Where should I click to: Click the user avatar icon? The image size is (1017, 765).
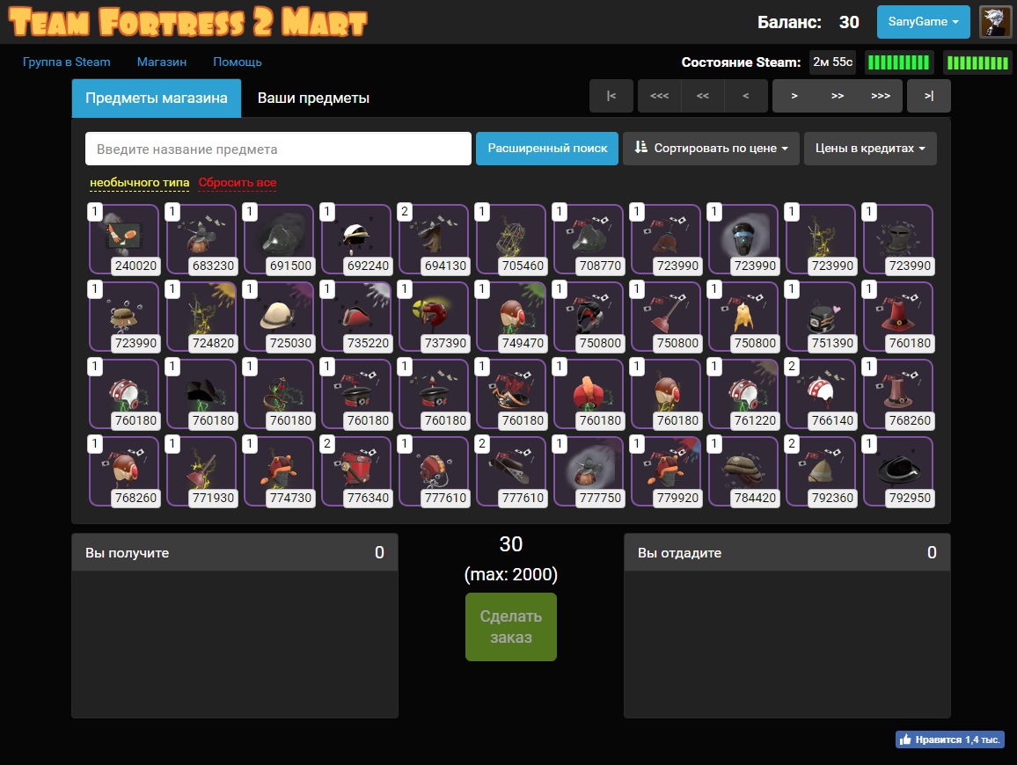[995, 21]
